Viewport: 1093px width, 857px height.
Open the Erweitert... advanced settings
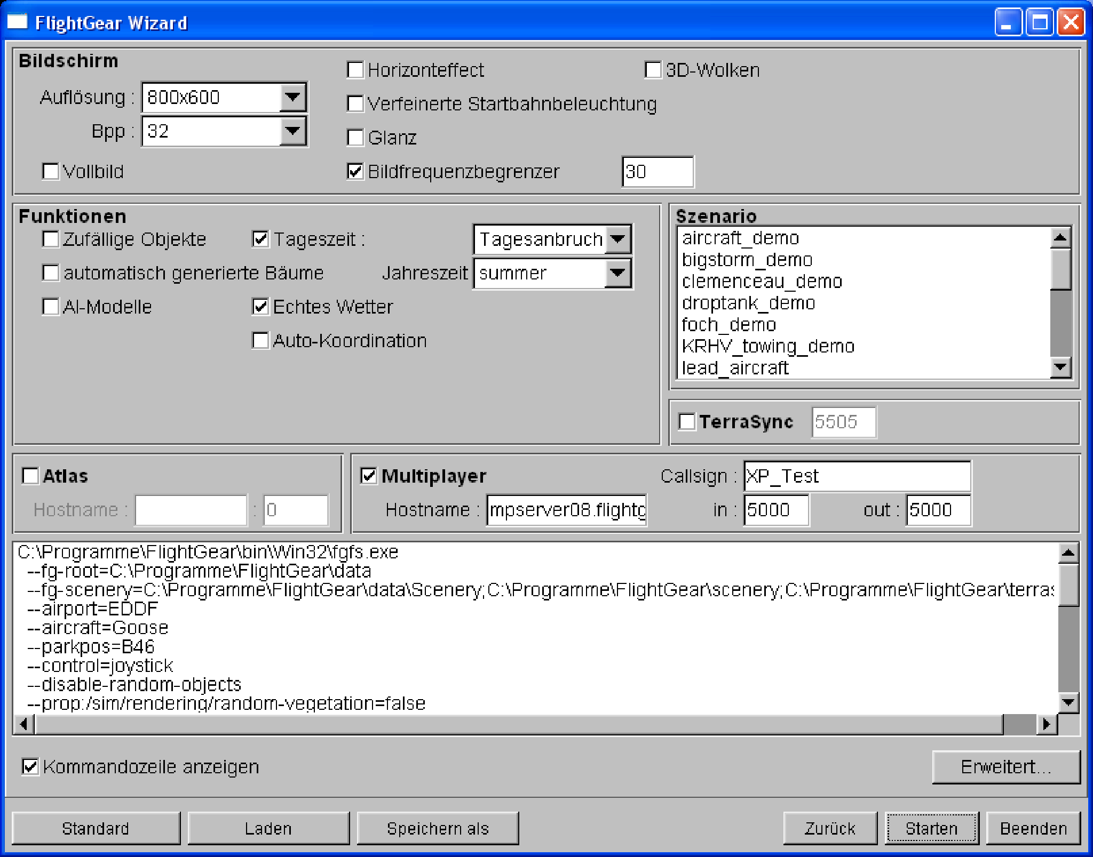point(1005,767)
